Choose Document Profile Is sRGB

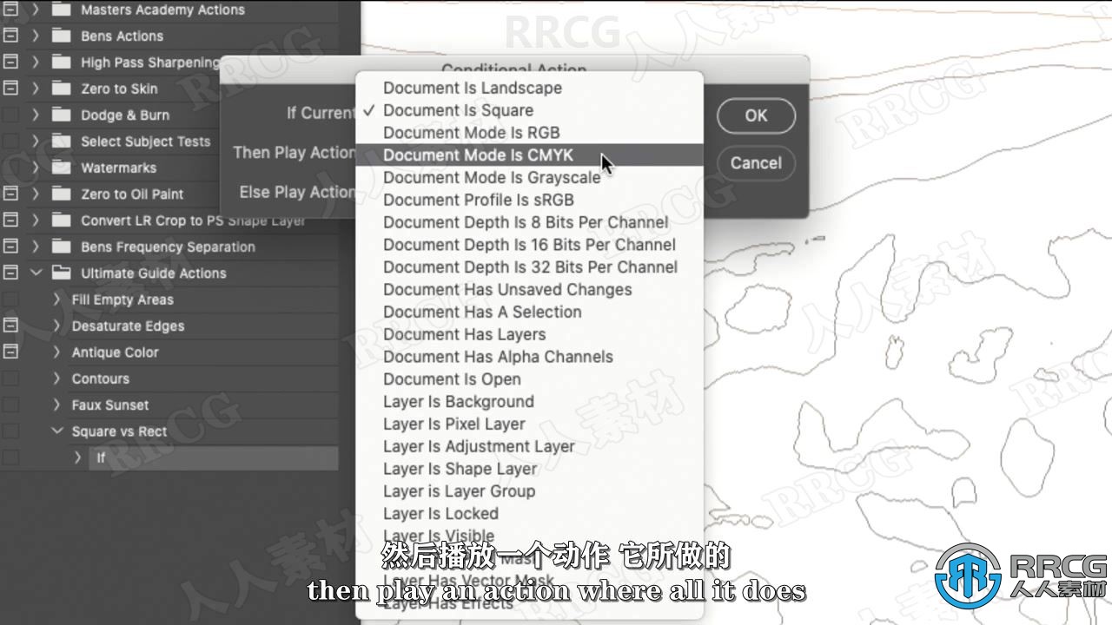(x=529, y=200)
